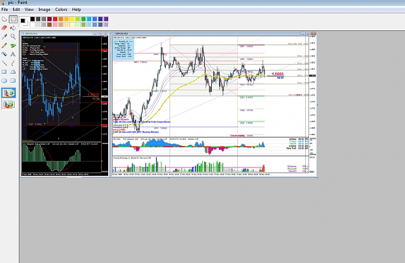Image resolution: width=405 pixels, height=263 pixels.
Task: Pick the lime green palette swatch
Action: [78, 19]
